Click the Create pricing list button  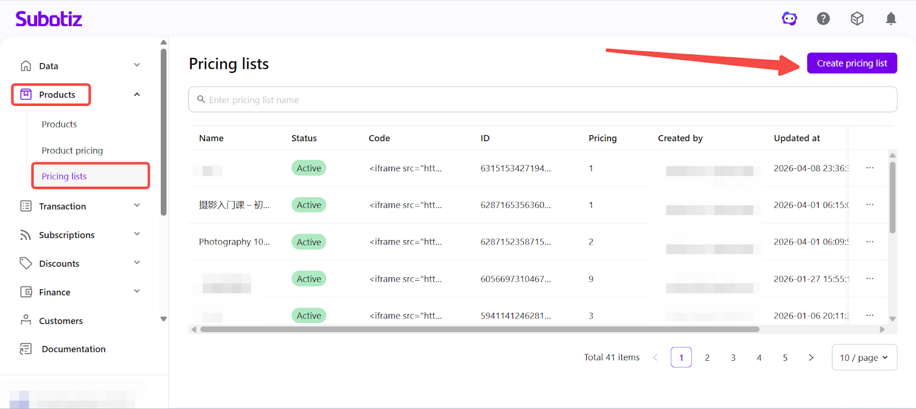[852, 63]
